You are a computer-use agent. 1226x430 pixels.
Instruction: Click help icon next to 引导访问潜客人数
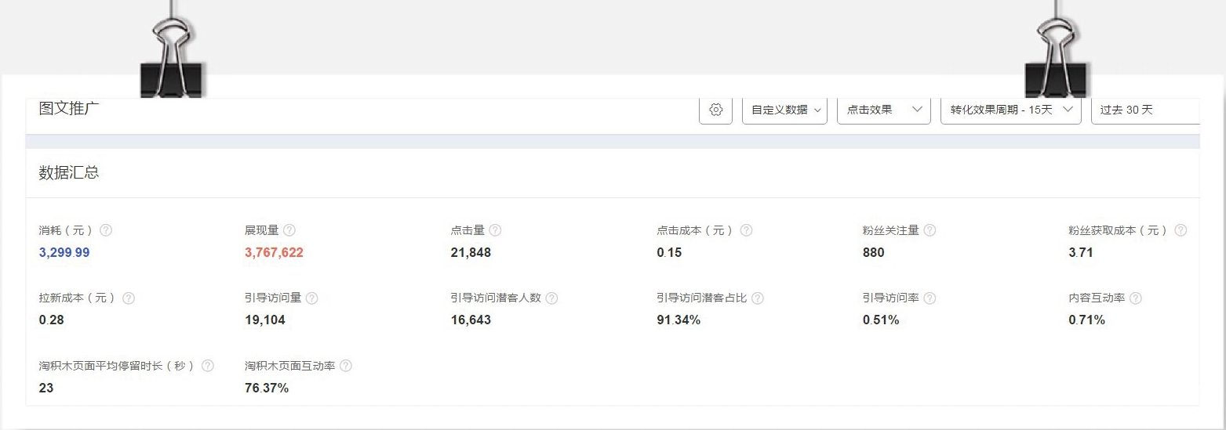click(x=551, y=298)
